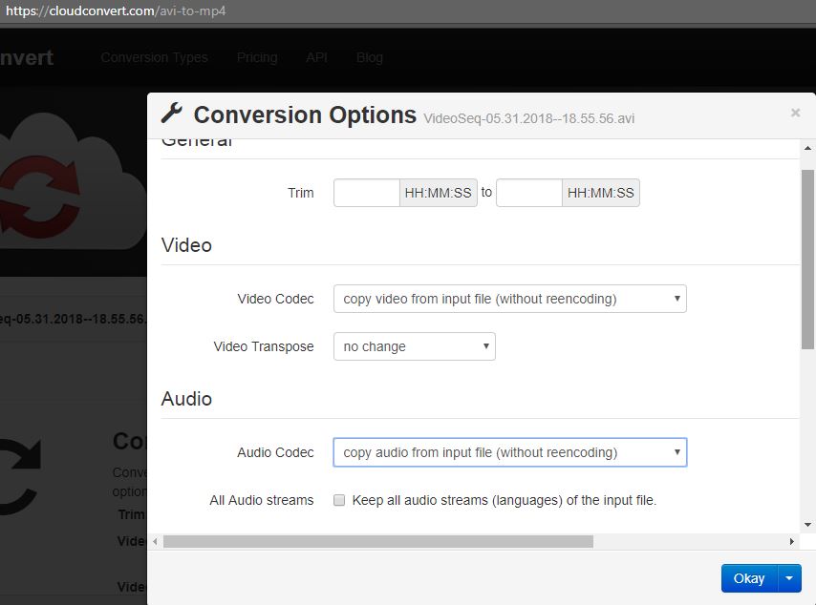Open the Video Codec dropdown

click(509, 299)
